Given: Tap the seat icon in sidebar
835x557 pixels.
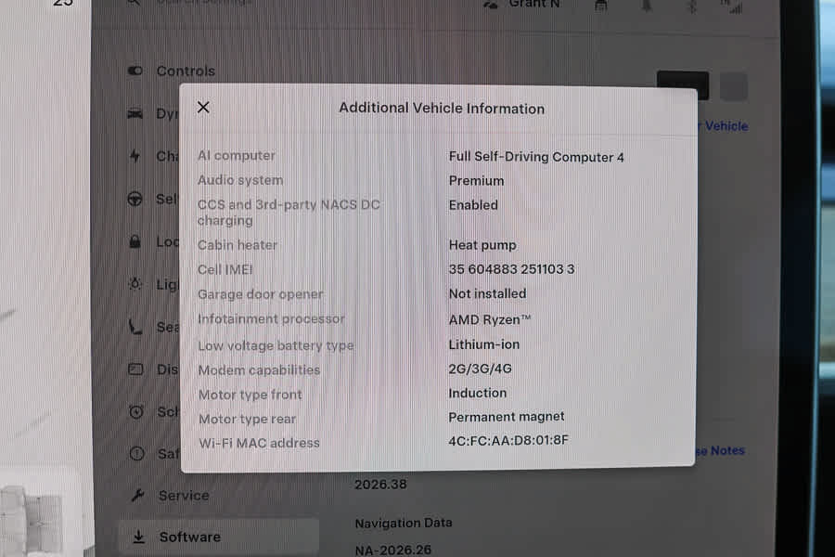Looking at the screenshot, I should click(x=135, y=326).
